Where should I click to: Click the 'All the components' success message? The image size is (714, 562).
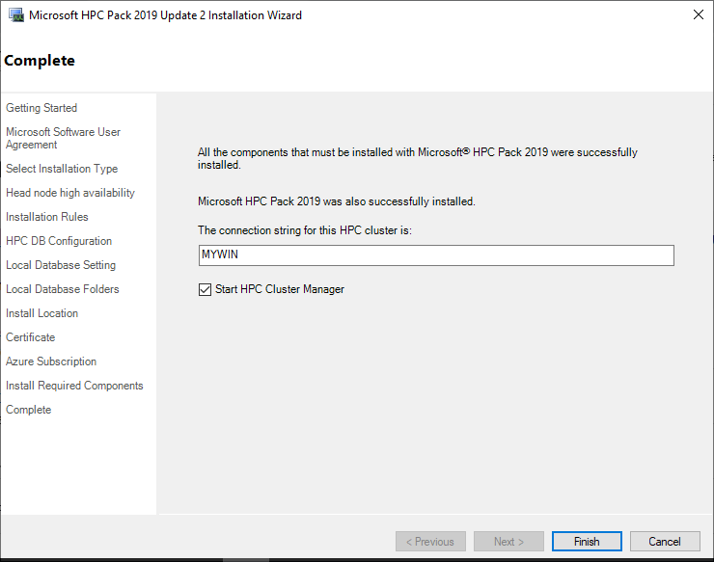418,158
